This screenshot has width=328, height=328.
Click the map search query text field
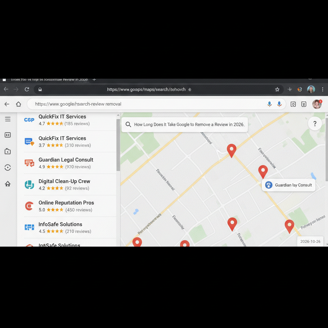click(189, 125)
